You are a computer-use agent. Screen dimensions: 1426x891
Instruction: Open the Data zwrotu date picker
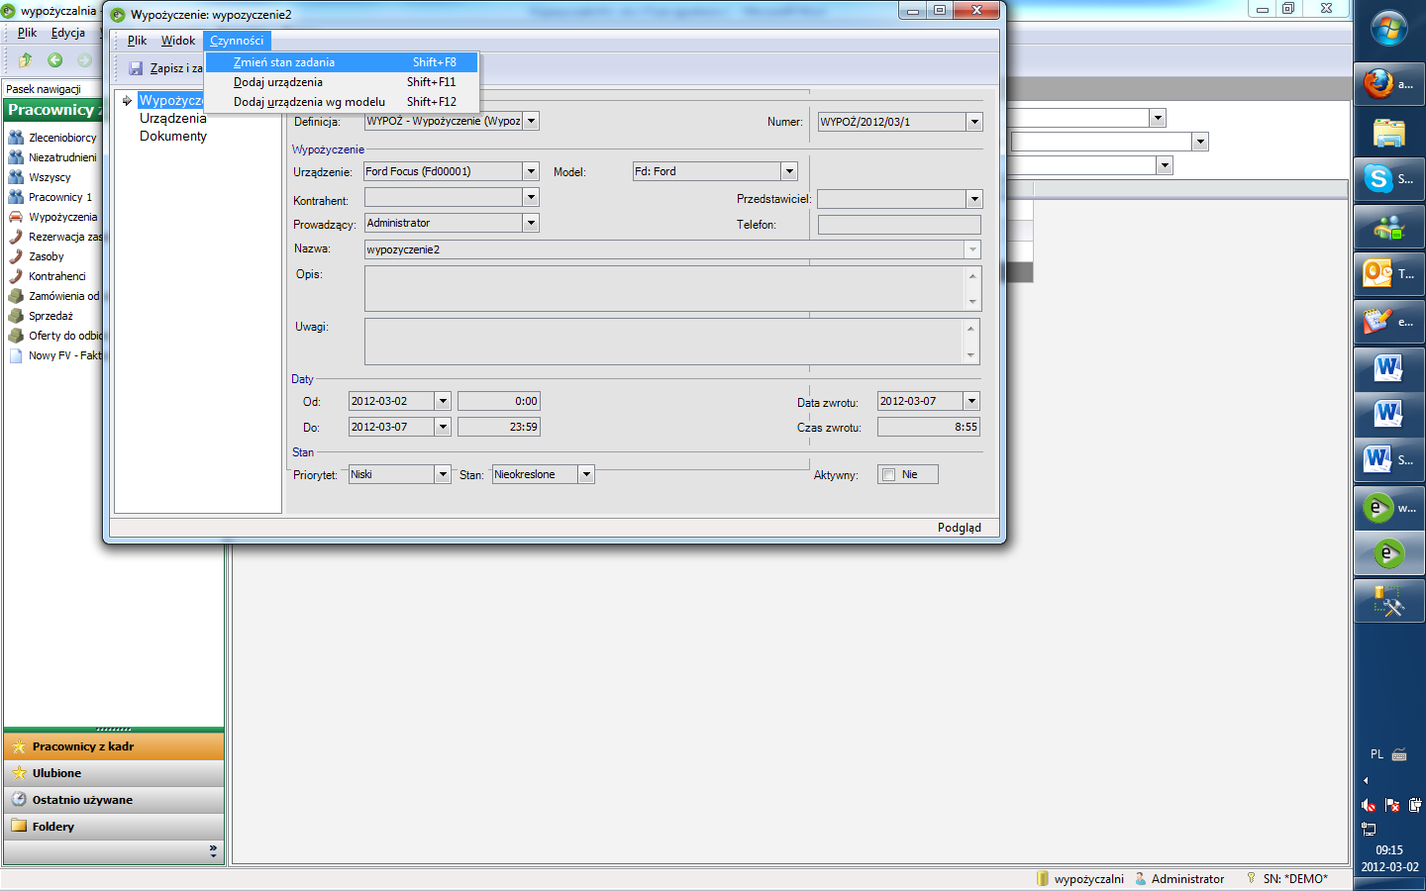971,401
